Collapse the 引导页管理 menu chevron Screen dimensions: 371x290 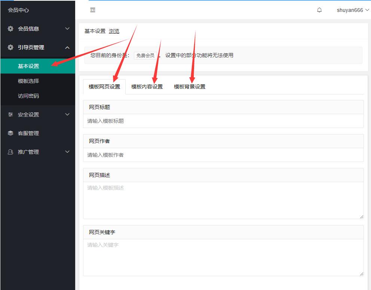click(x=67, y=47)
